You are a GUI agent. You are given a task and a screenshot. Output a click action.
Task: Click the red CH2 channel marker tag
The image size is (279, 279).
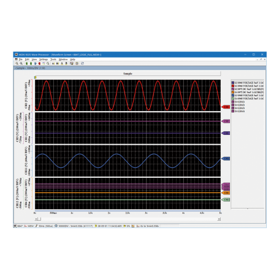tap(226, 107)
